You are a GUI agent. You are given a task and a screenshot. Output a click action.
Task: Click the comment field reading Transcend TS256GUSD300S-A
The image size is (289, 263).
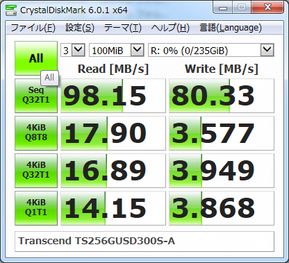click(144, 241)
